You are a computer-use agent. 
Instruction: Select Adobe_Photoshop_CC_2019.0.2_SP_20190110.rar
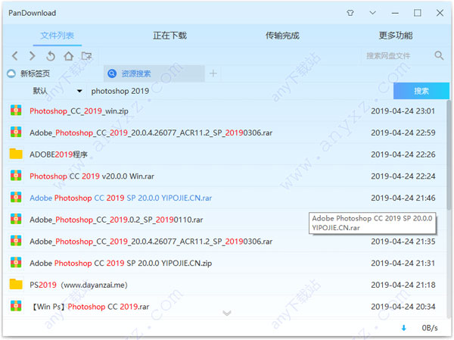(116, 220)
